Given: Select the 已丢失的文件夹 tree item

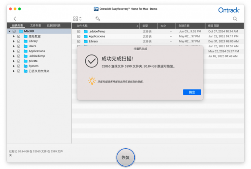Looking at the screenshot, I should coord(39,71).
